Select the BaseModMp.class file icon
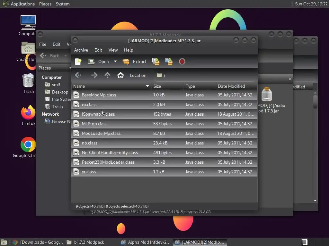Image resolution: width=329 pixels, height=246 pixels. (76, 95)
